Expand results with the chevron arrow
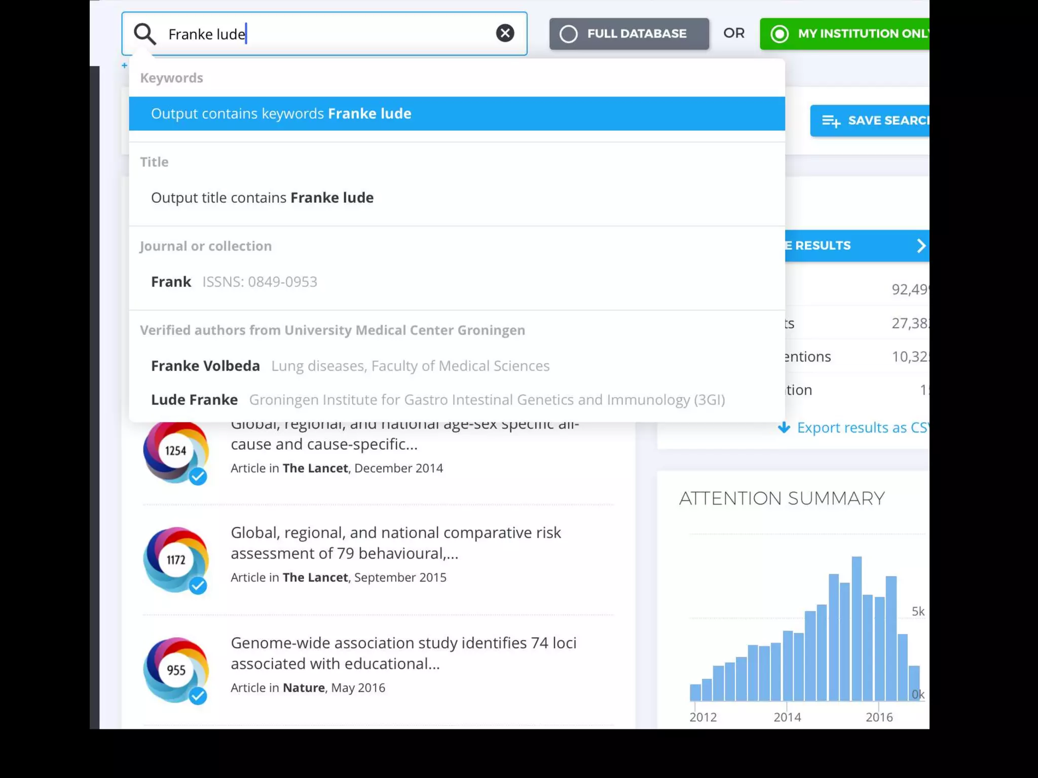 (921, 246)
